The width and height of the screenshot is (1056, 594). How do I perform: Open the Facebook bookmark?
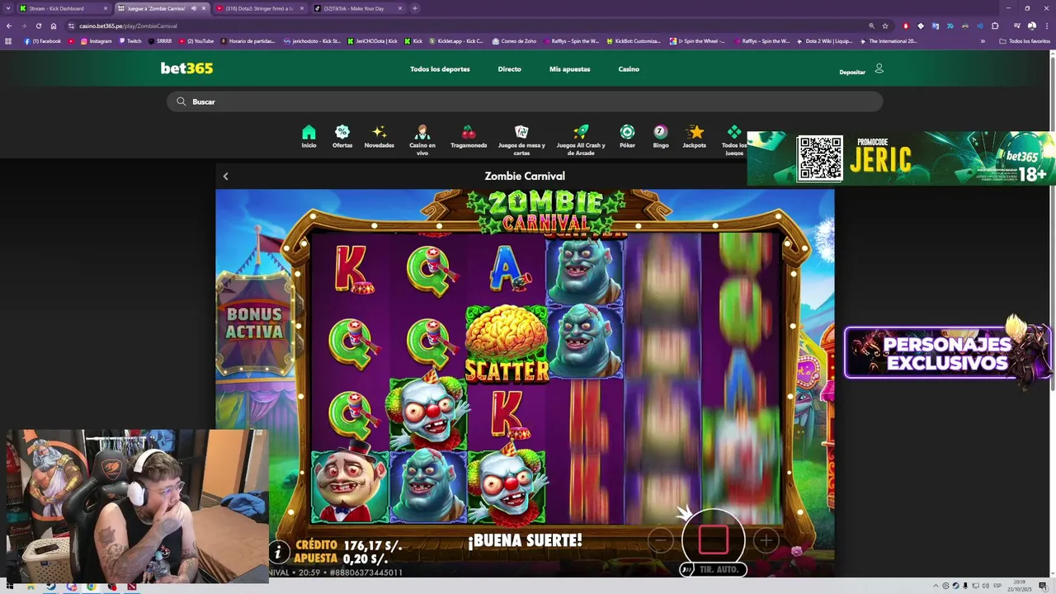(x=42, y=40)
